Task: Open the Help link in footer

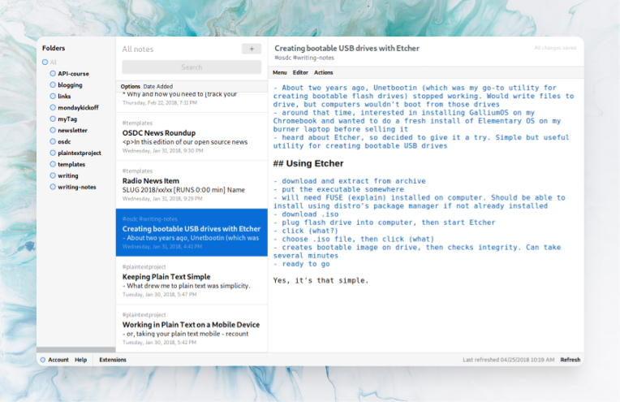Action: coord(80,360)
